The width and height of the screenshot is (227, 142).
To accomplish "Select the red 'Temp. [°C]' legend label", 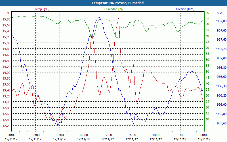I will click(42, 9).
